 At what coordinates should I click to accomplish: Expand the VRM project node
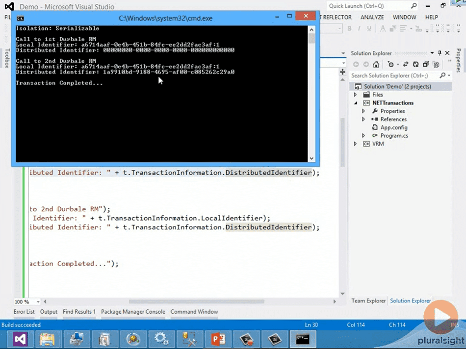(356, 144)
